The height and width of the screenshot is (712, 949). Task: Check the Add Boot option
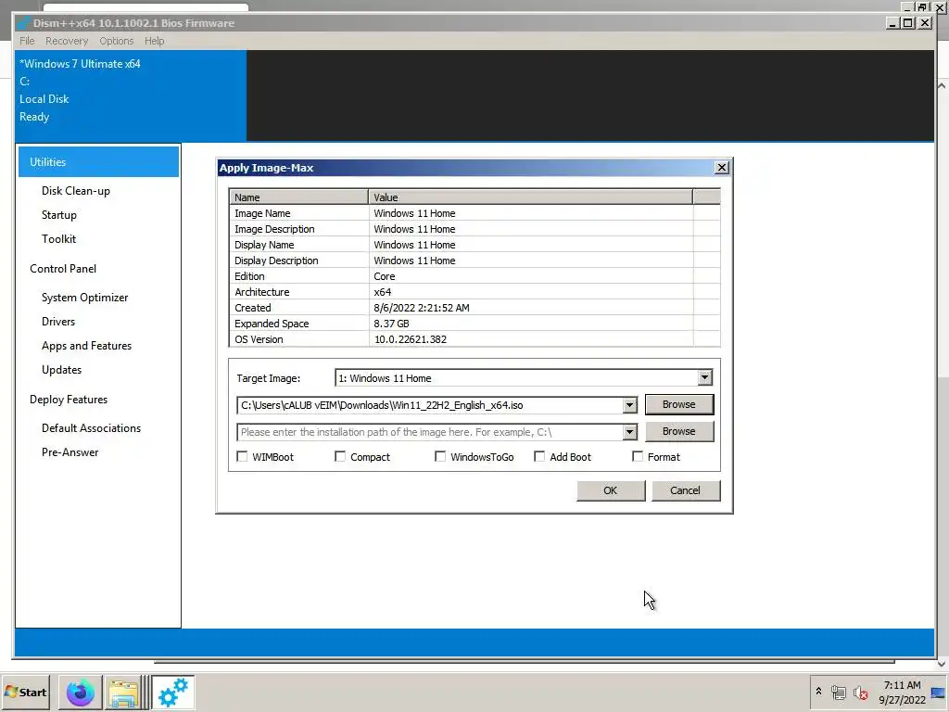[x=539, y=456]
